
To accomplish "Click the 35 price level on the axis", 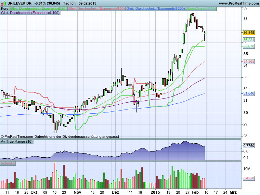I will pos(246,54).
